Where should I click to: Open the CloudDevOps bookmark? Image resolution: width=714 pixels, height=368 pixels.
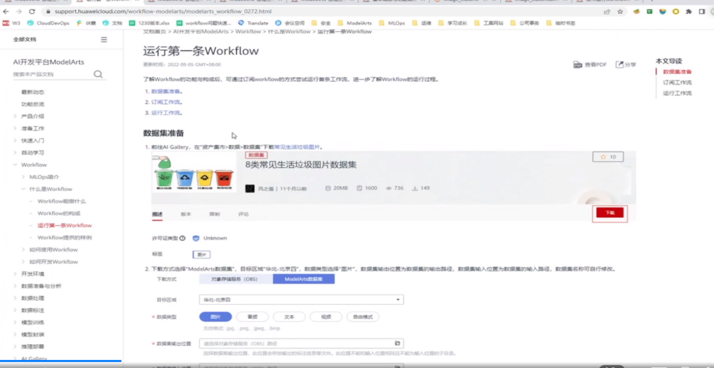tap(48, 23)
